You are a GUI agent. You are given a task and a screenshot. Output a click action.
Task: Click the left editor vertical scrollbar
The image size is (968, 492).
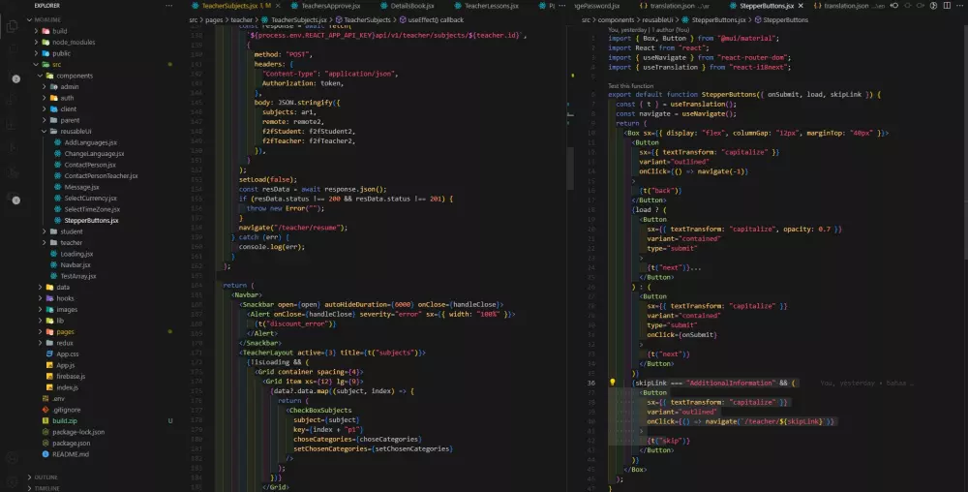(x=570, y=168)
